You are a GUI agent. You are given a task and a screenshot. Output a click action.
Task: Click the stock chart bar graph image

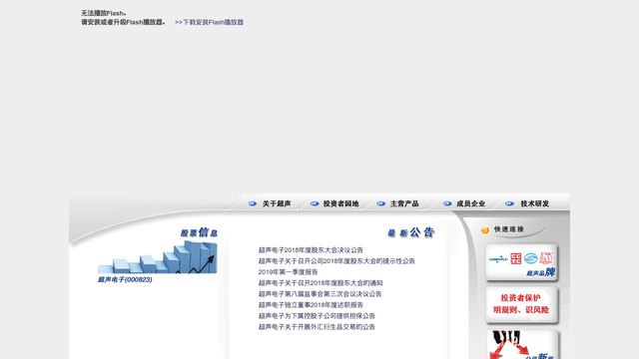[x=158, y=257]
